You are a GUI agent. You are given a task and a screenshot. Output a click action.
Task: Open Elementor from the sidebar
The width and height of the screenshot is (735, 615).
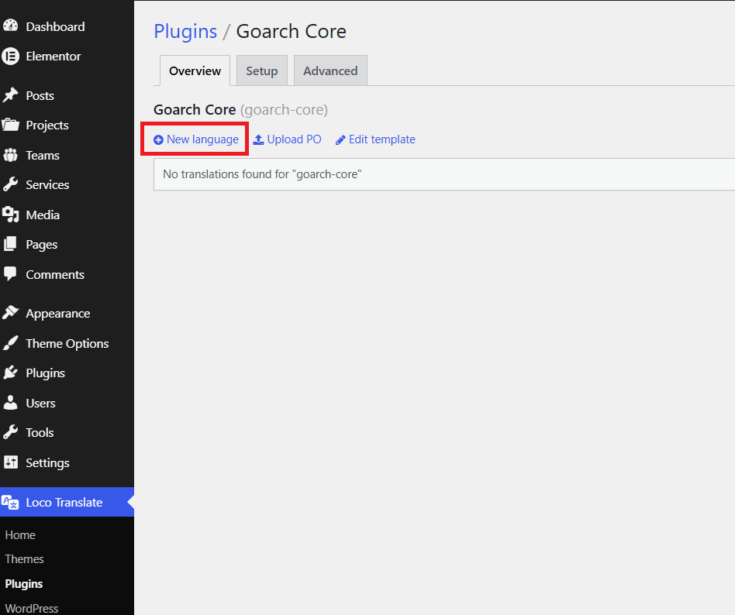pyautogui.click(x=67, y=57)
